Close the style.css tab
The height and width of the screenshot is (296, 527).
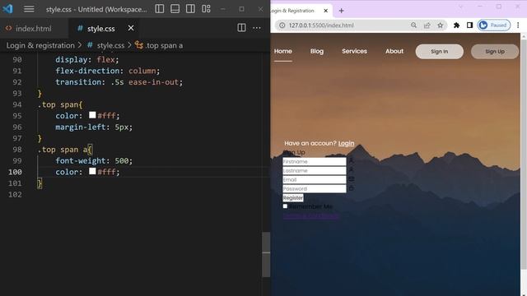[x=131, y=28]
